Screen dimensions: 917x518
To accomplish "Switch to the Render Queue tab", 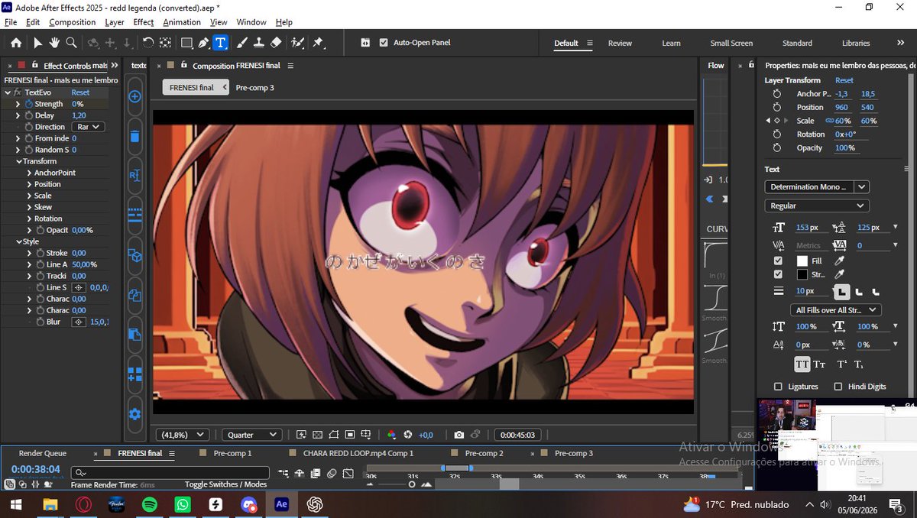I will coord(42,453).
